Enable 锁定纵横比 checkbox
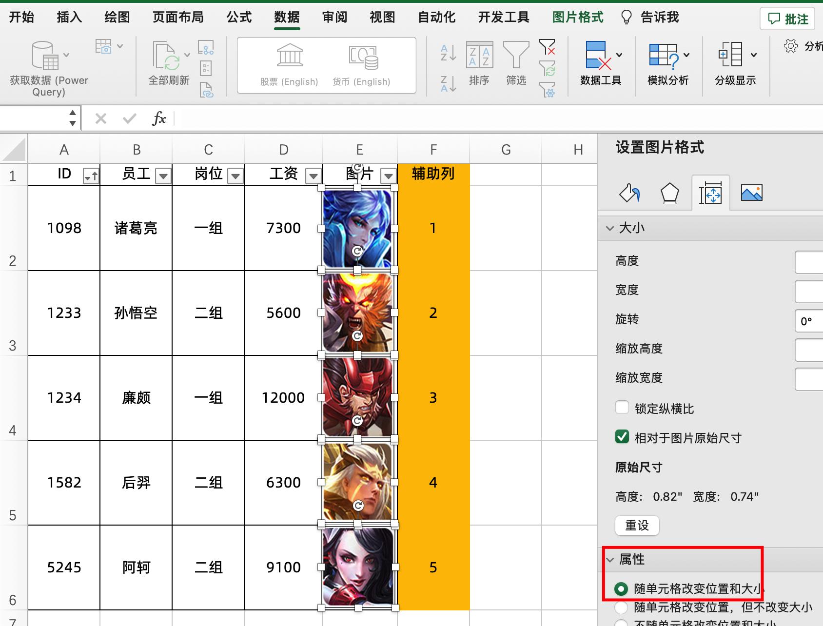Screen dimensions: 823x626 click(622, 408)
